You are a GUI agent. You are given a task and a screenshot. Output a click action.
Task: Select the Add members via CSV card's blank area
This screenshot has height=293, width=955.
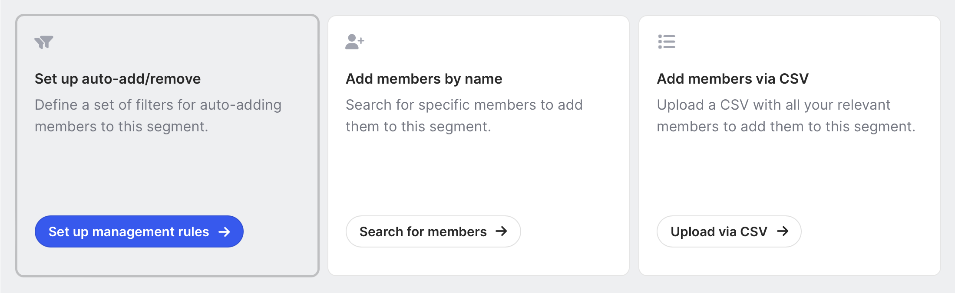789,173
